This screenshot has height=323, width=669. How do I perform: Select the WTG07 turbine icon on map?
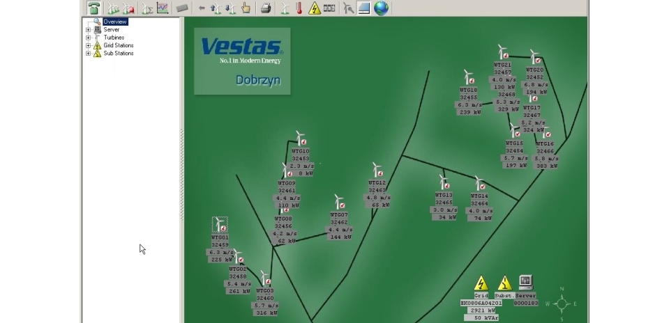click(340, 202)
